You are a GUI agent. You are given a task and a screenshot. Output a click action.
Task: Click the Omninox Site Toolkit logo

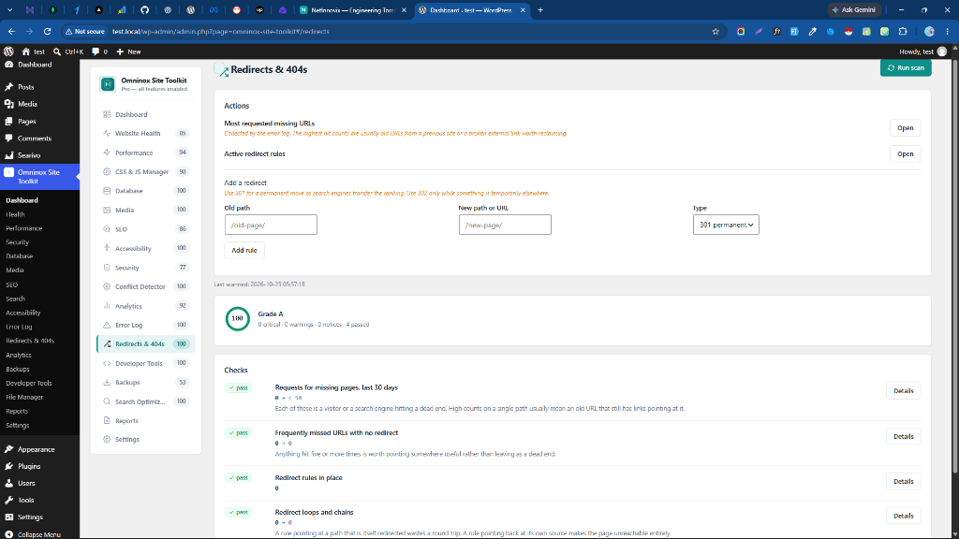coord(108,84)
